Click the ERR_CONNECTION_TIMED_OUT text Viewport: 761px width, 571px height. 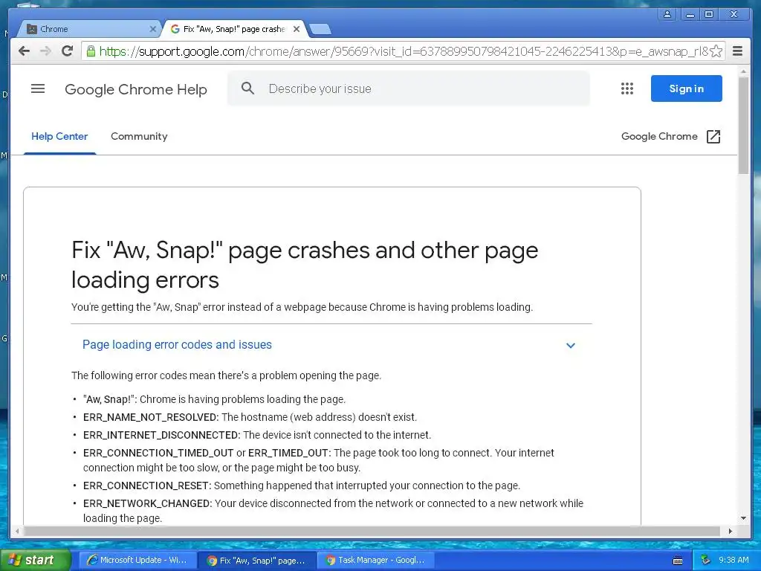(158, 453)
